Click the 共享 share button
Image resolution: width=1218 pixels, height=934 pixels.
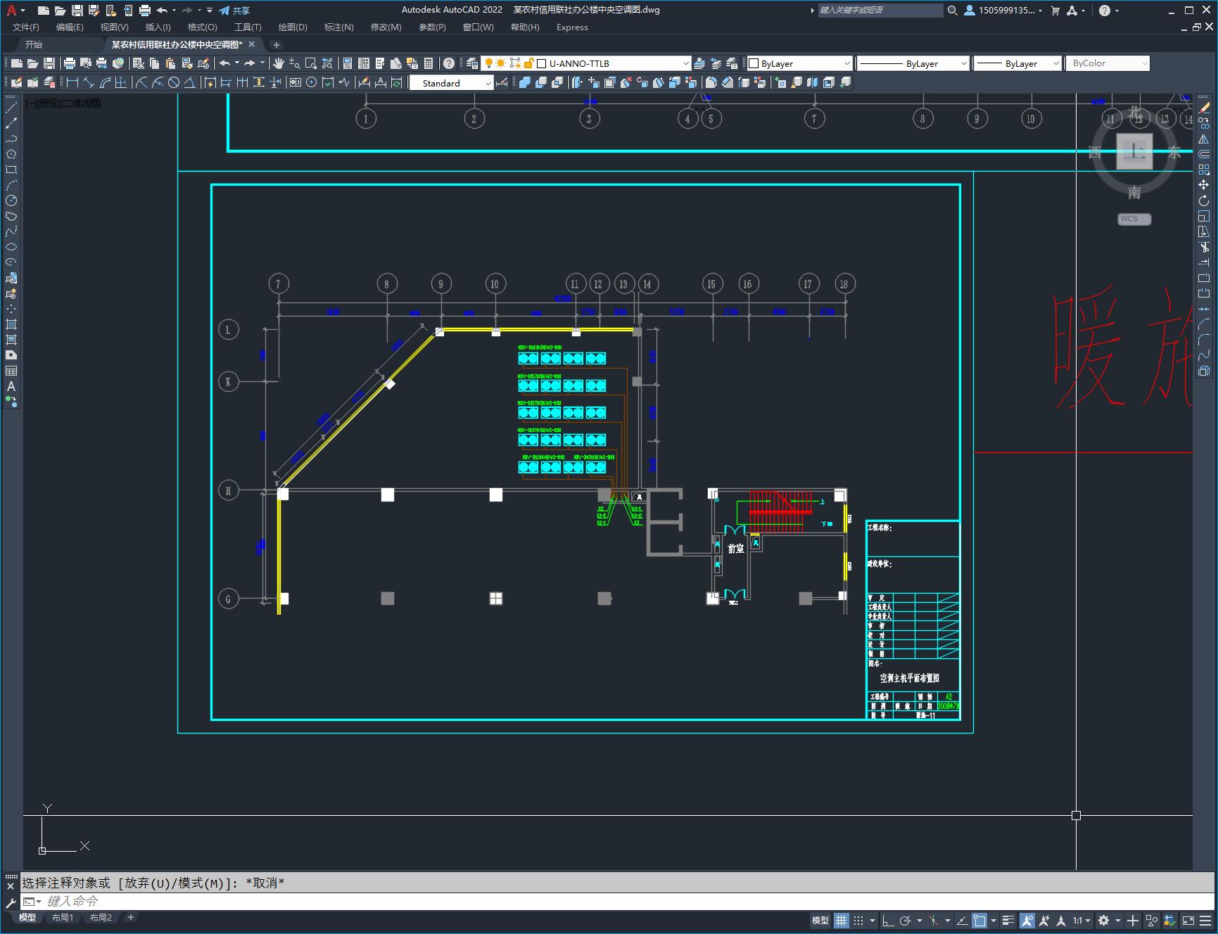pyautogui.click(x=234, y=11)
